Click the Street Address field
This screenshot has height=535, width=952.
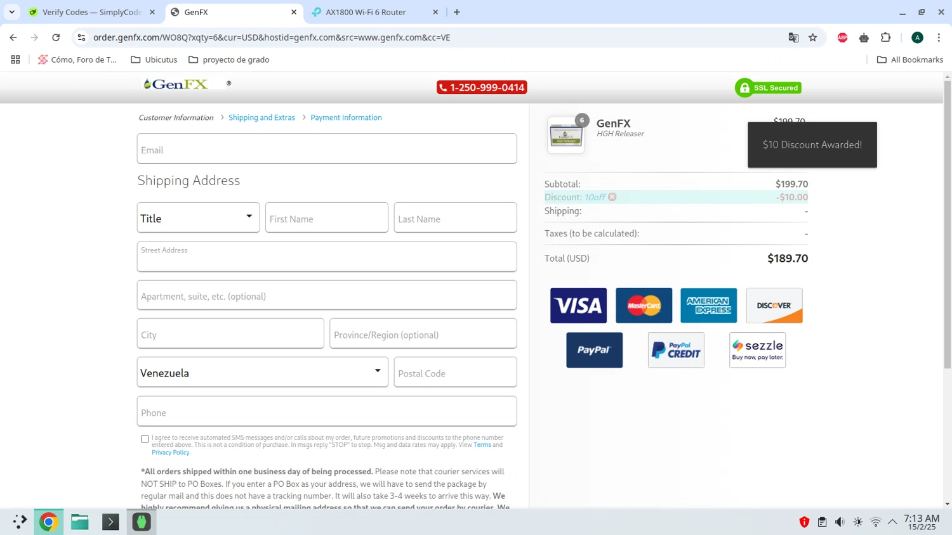327,257
